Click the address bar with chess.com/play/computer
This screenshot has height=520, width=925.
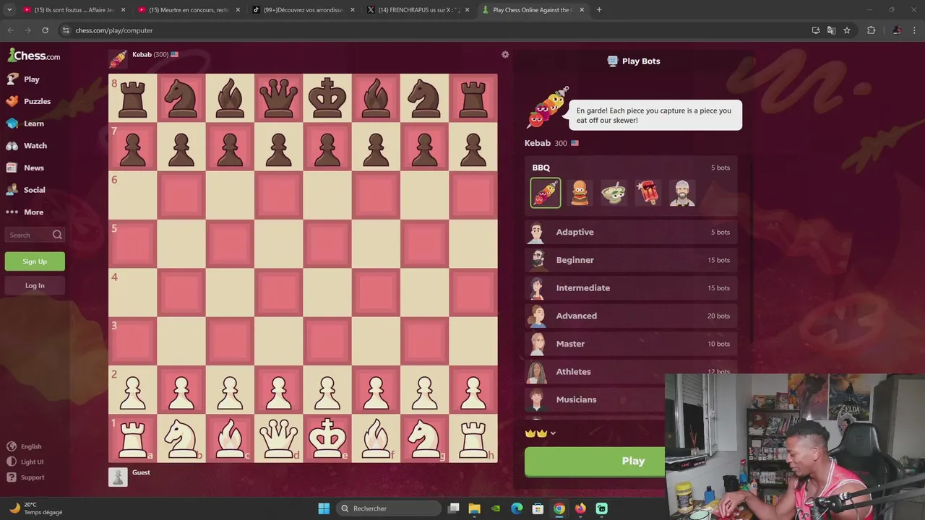[x=434, y=30]
